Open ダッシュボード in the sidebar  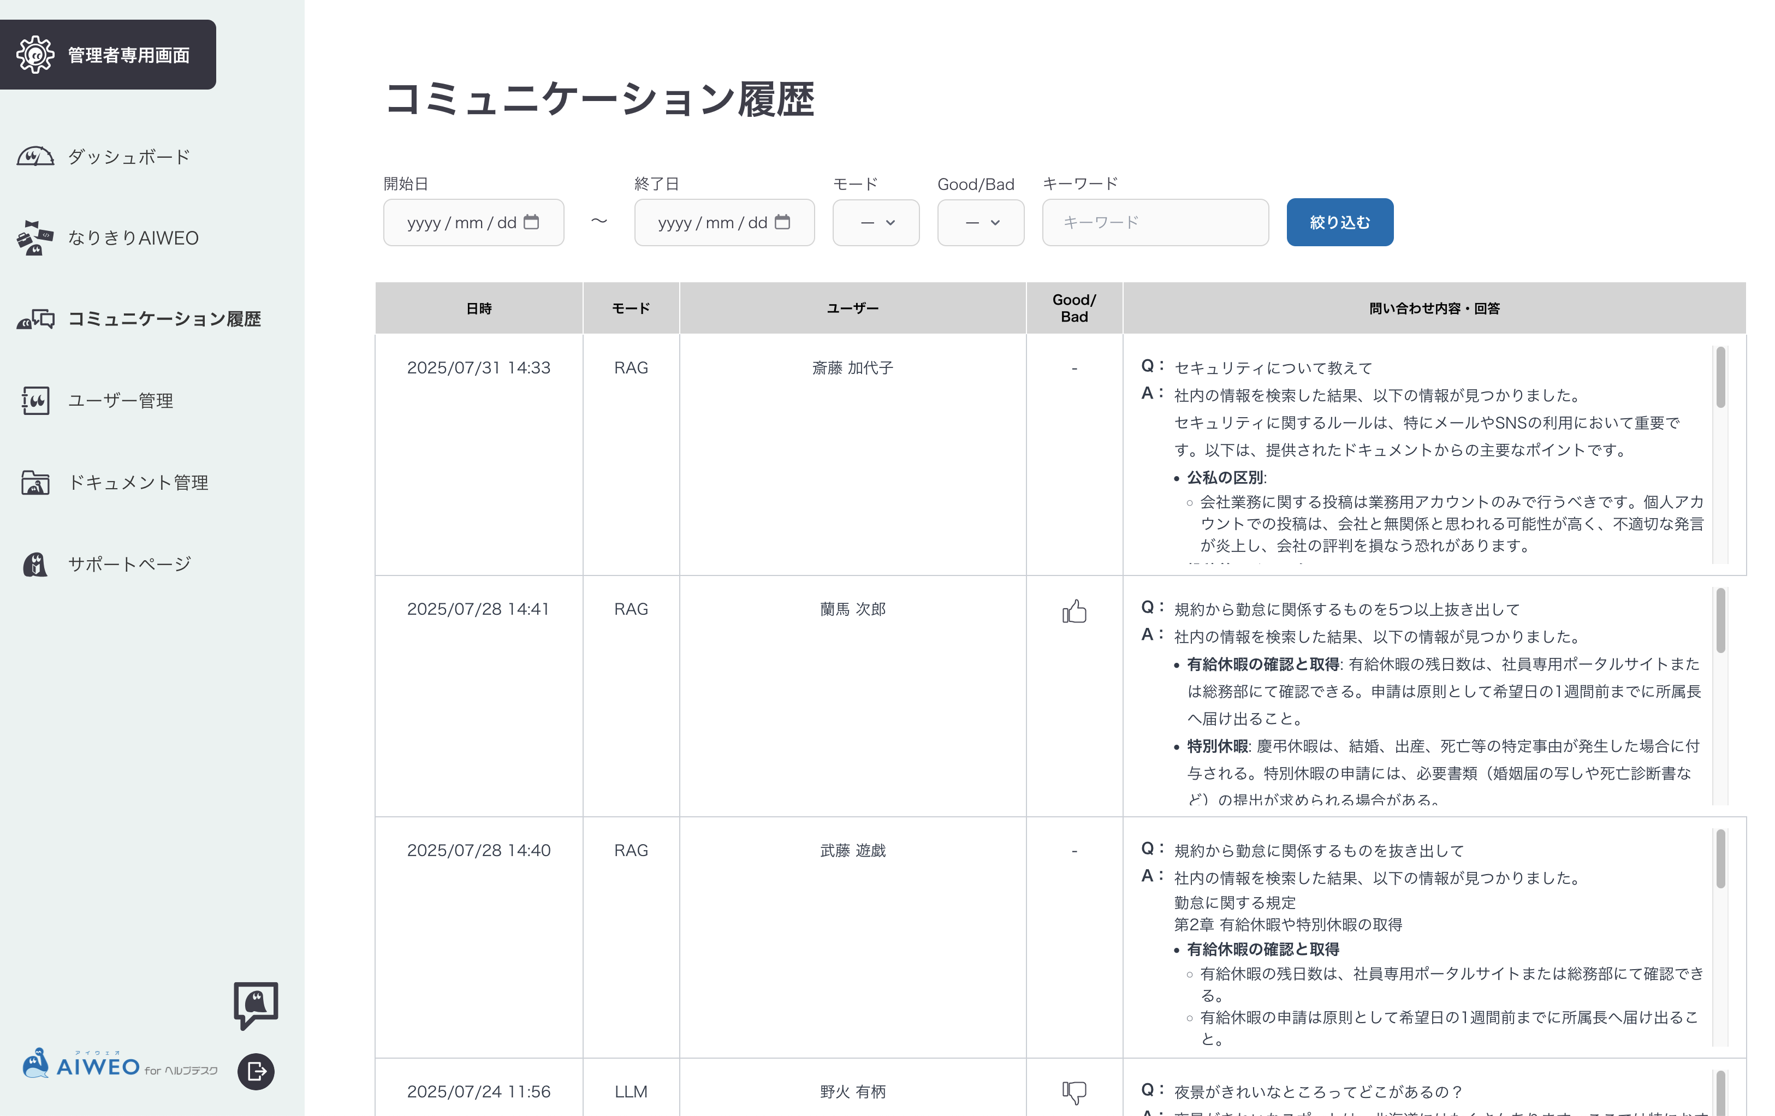pyautogui.click(x=129, y=156)
